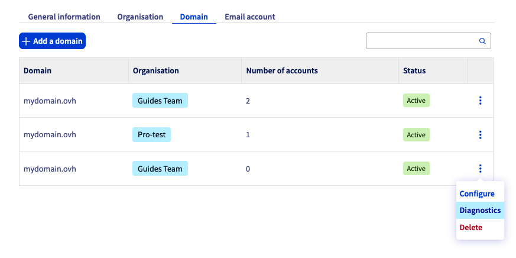Select the Domain tab

pos(194,17)
